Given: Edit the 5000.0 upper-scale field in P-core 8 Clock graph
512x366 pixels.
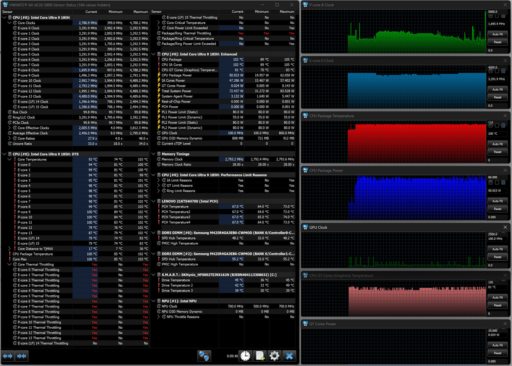Looking at the screenshot, I should pos(496,12).
